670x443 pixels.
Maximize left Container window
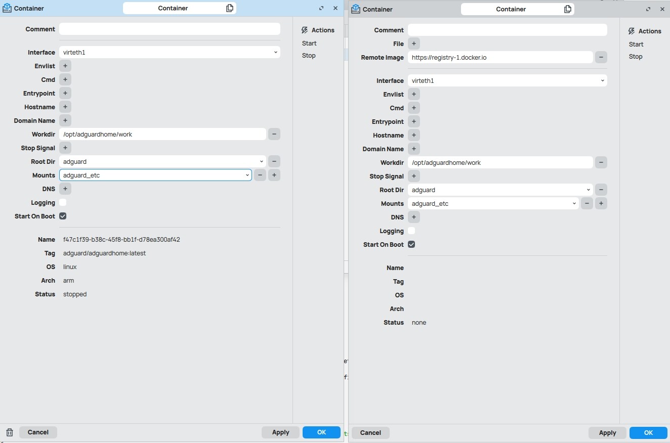pos(321,8)
